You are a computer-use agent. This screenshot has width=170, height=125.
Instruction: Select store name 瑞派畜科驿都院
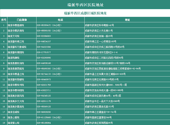[x=16, y=79]
